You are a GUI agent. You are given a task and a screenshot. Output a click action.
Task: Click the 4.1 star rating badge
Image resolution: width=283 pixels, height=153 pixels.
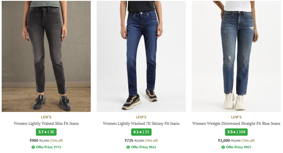pos(141,132)
